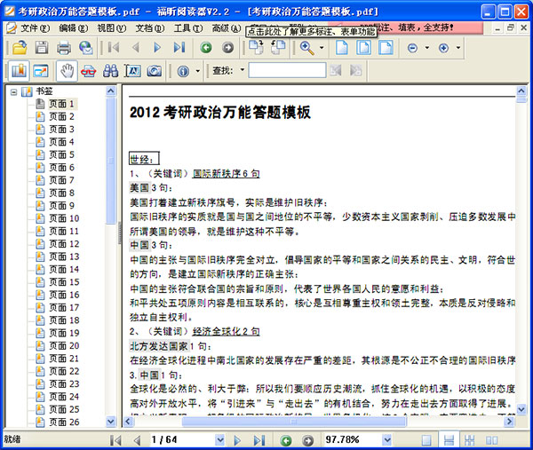Go to next page in status bar
Viewport: 533px width, 450px height.
point(237,440)
